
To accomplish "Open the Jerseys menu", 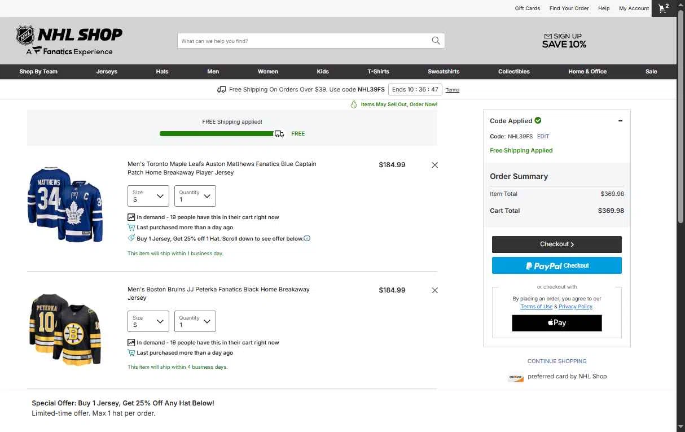I will (107, 72).
